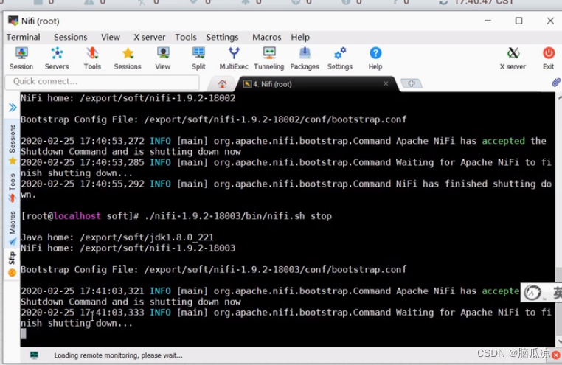Open the X server menu

point(150,38)
